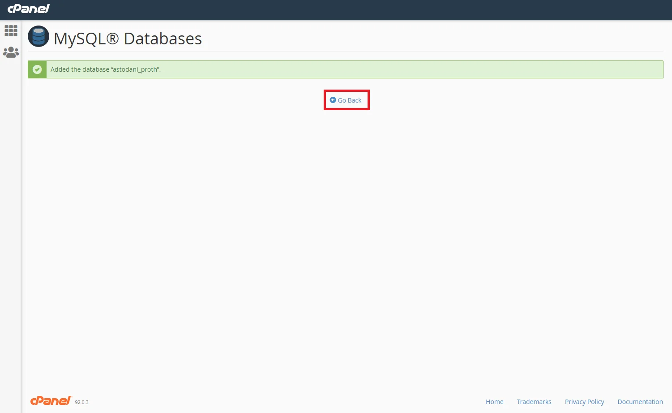Open User Manager from the sidebar people icon
This screenshot has height=413, width=672.
coord(11,52)
